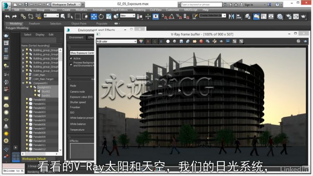Click the Redo arrow in main toolbar
This screenshot has height=176, width=313.
pos(14,16)
